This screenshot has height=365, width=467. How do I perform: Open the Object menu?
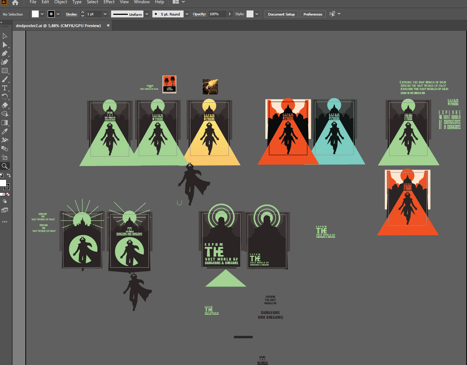61,2
